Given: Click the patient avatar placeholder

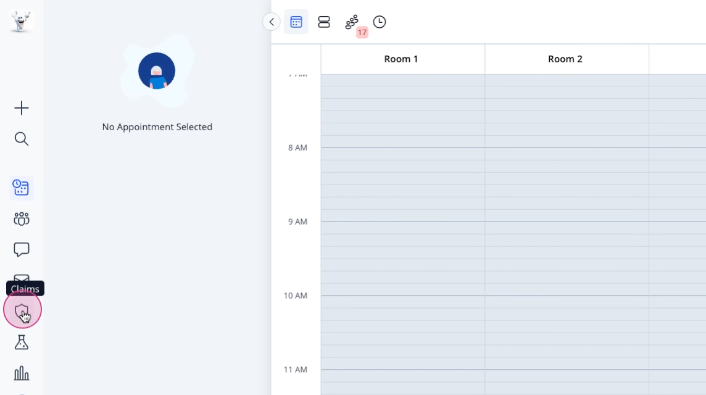Looking at the screenshot, I should (157, 71).
